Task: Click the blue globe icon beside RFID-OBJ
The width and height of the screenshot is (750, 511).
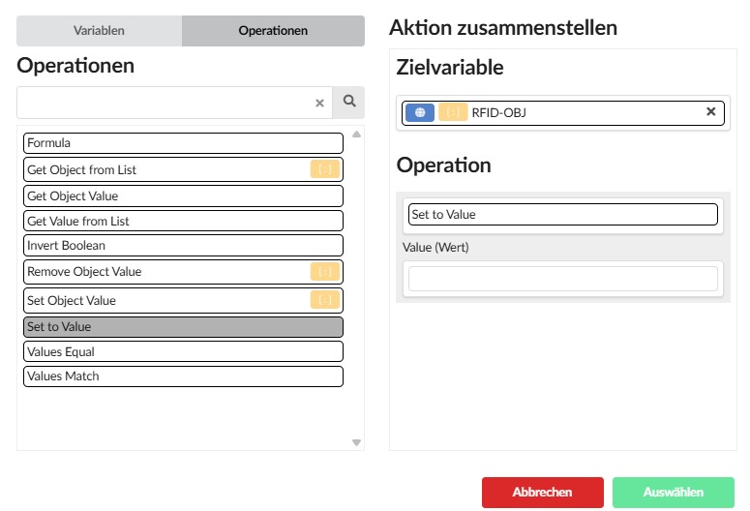Action: 419,112
